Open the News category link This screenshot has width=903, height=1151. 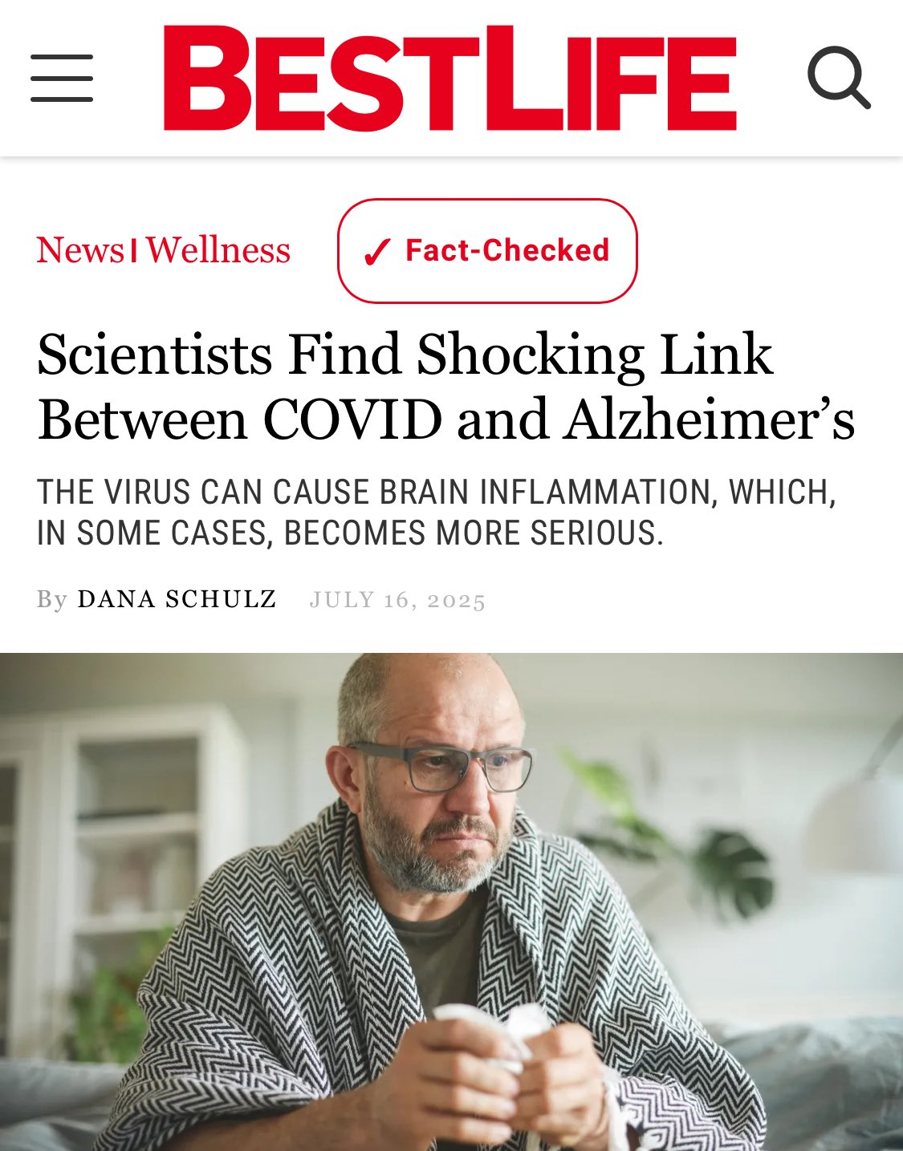pyautogui.click(x=80, y=250)
